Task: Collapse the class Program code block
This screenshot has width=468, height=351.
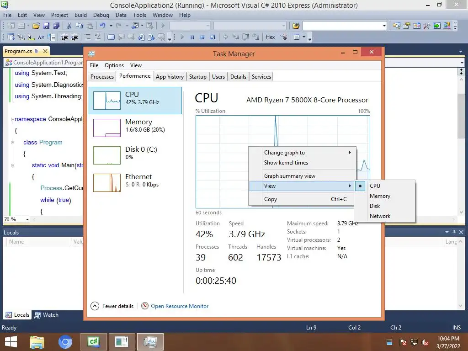Action: click(x=12, y=143)
